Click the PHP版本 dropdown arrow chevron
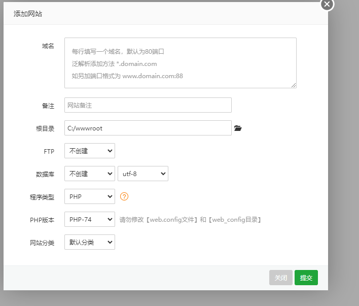 tap(110, 219)
